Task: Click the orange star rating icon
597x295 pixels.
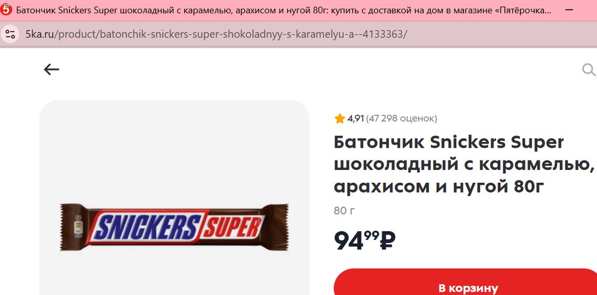Action: point(340,119)
